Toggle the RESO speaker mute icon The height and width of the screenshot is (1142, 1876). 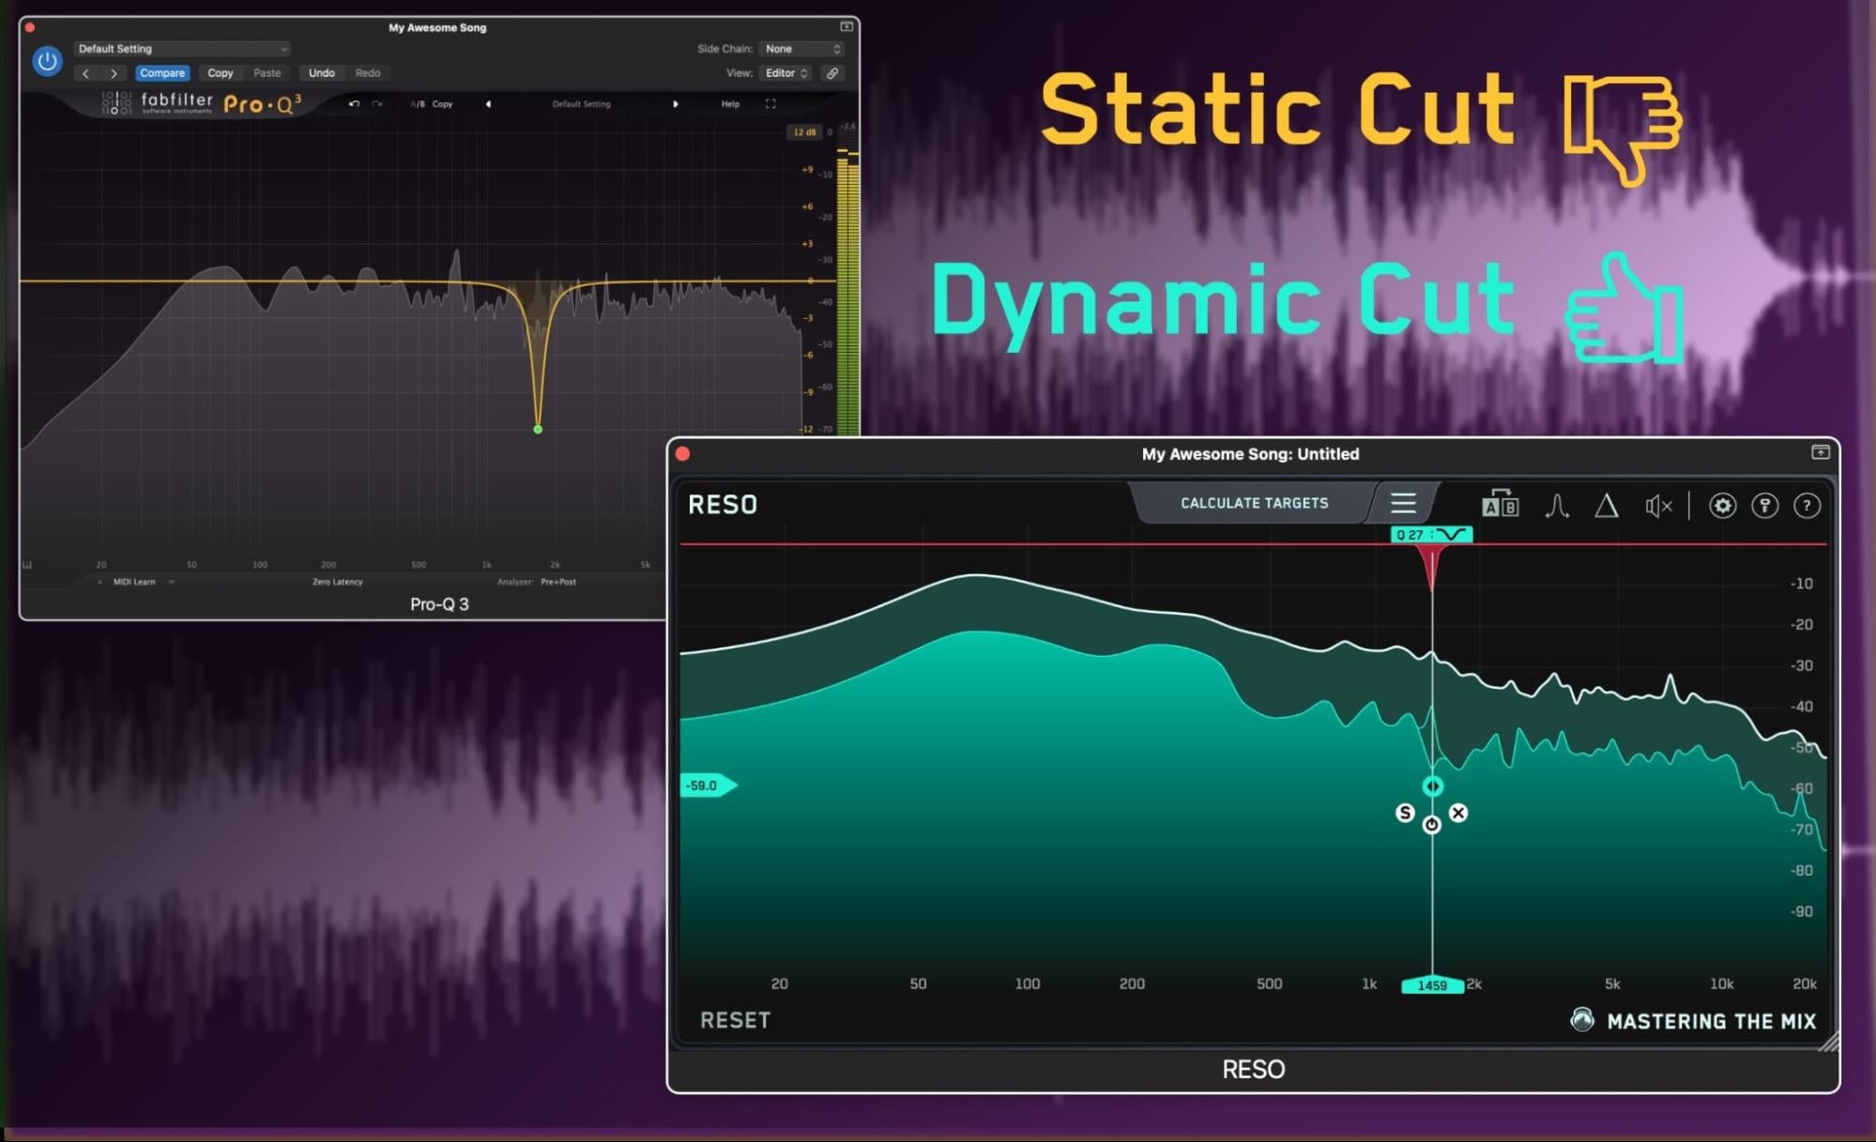1658,507
